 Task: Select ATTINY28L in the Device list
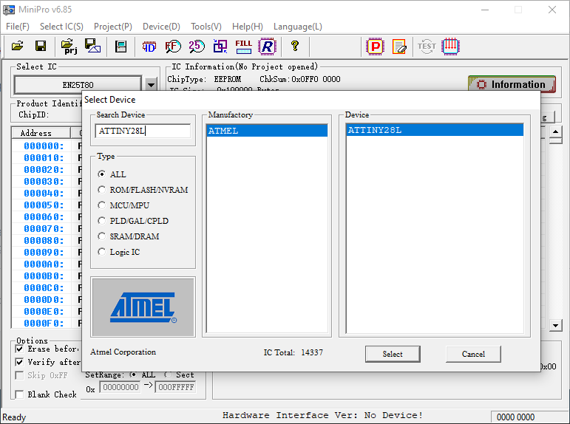pos(435,130)
